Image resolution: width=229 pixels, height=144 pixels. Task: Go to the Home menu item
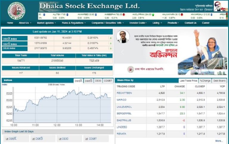pyautogui.click(x=10, y=23)
